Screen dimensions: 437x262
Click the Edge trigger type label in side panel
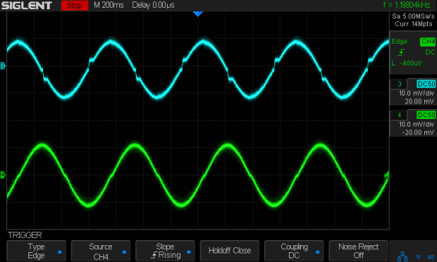(x=400, y=42)
